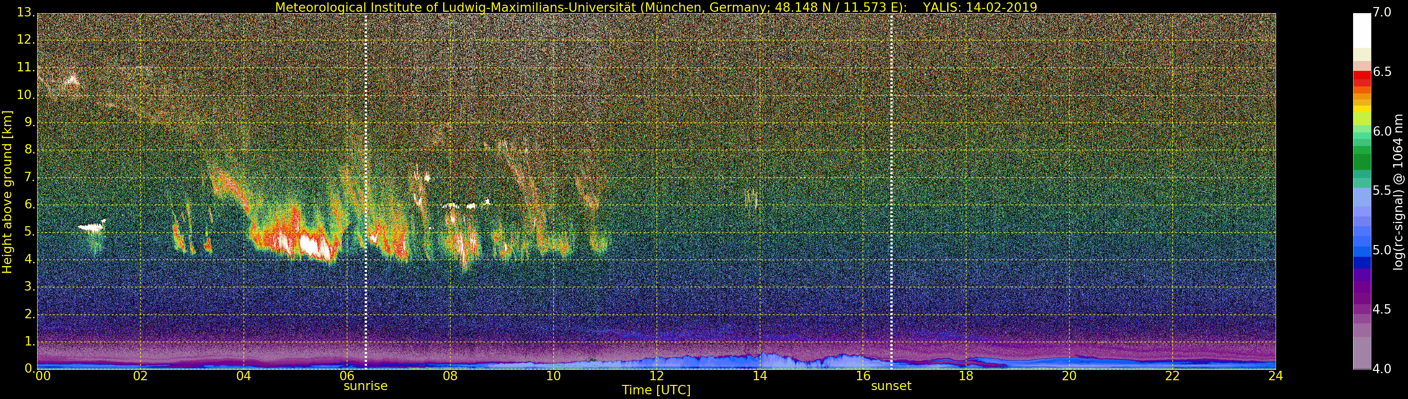Click the time tick label '04'

244,376
